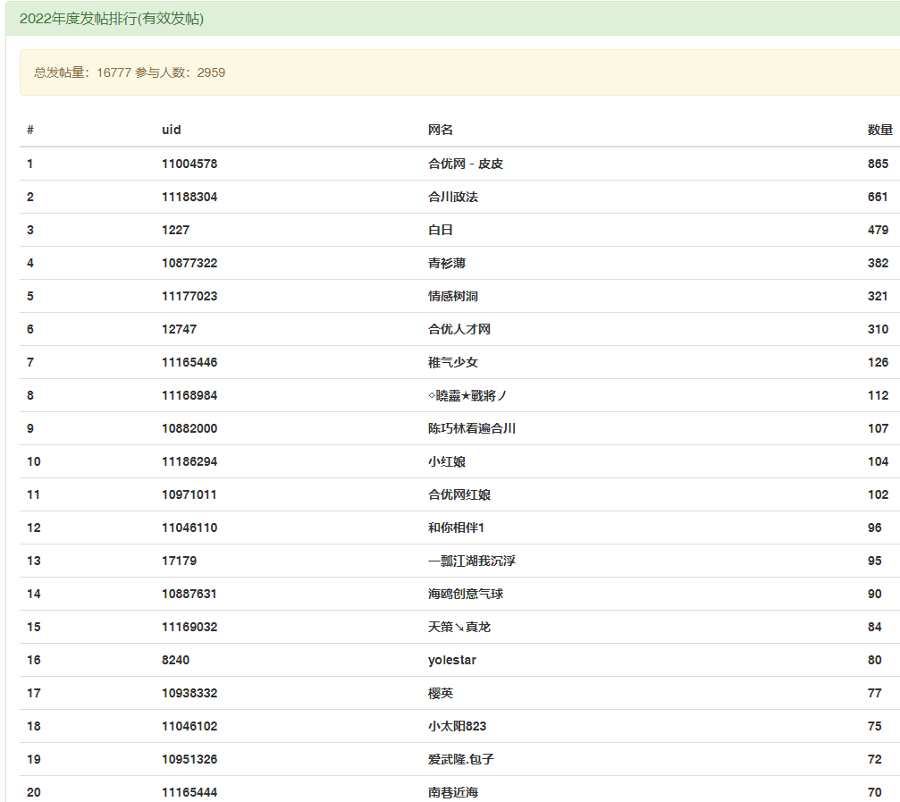Click the 数量 column header
Image resolution: width=900 pixels, height=802 pixels.
click(x=879, y=130)
